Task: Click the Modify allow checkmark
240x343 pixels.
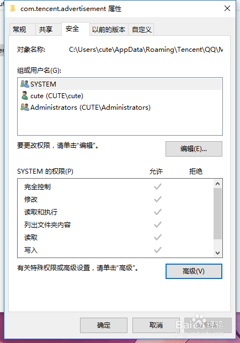Action: point(158,199)
